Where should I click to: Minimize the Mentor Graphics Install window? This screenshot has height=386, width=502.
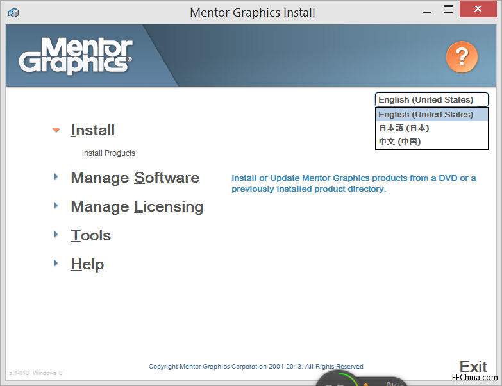[427, 11]
